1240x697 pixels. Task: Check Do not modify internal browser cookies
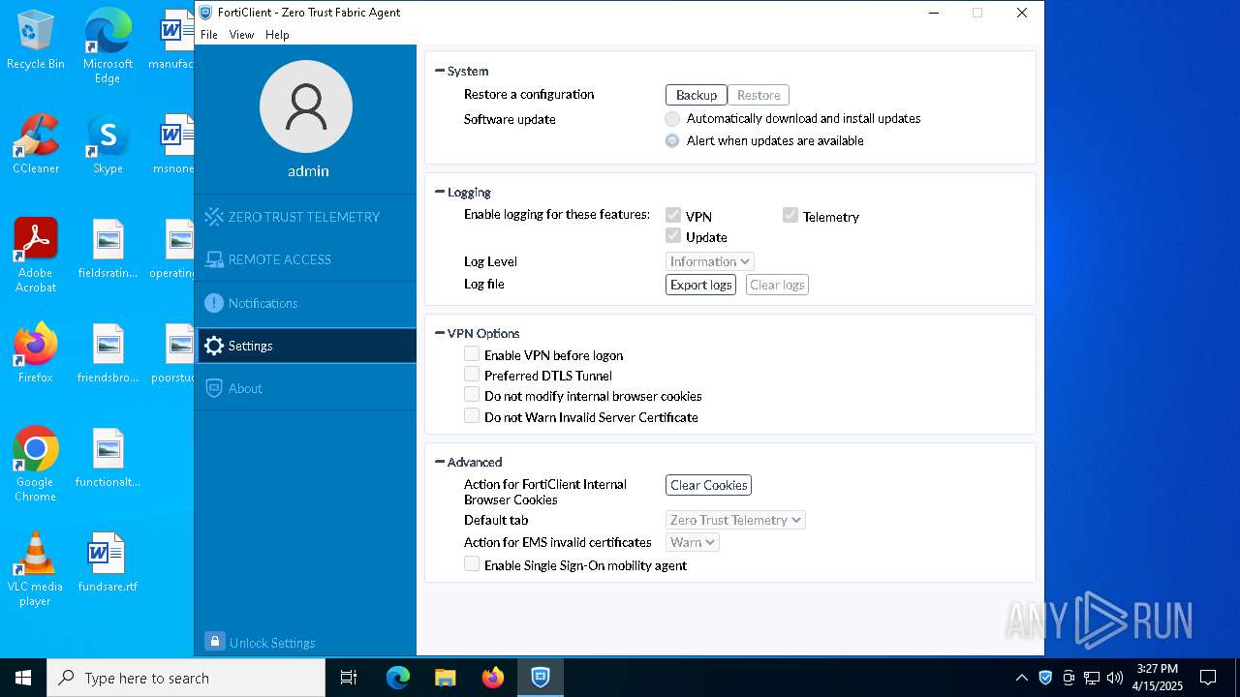tap(472, 395)
